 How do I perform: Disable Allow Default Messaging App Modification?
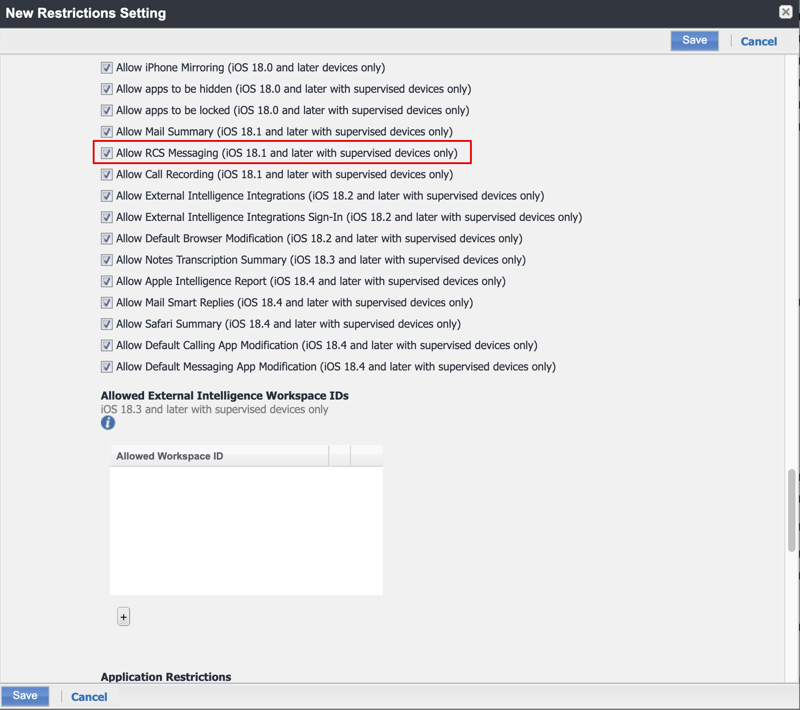click(106, 367)
